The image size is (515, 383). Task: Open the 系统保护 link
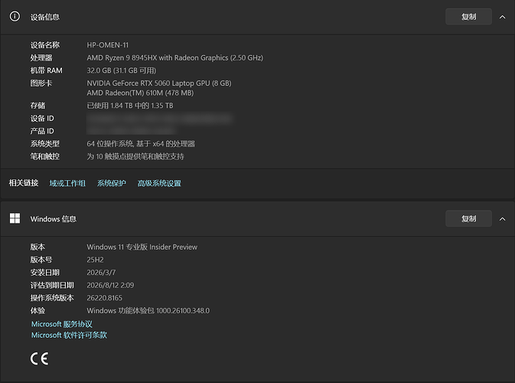[x=112, y=183]
